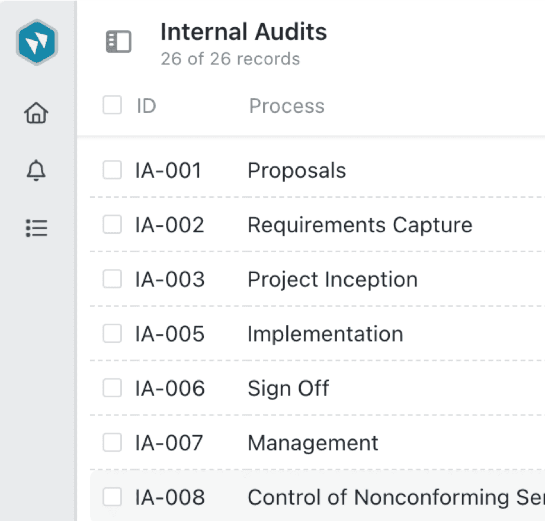Image resolution: width=545 pixels, height=521 pixels.
Task: Check the IA-007 row checkbox
Action: tap(113, 442)
